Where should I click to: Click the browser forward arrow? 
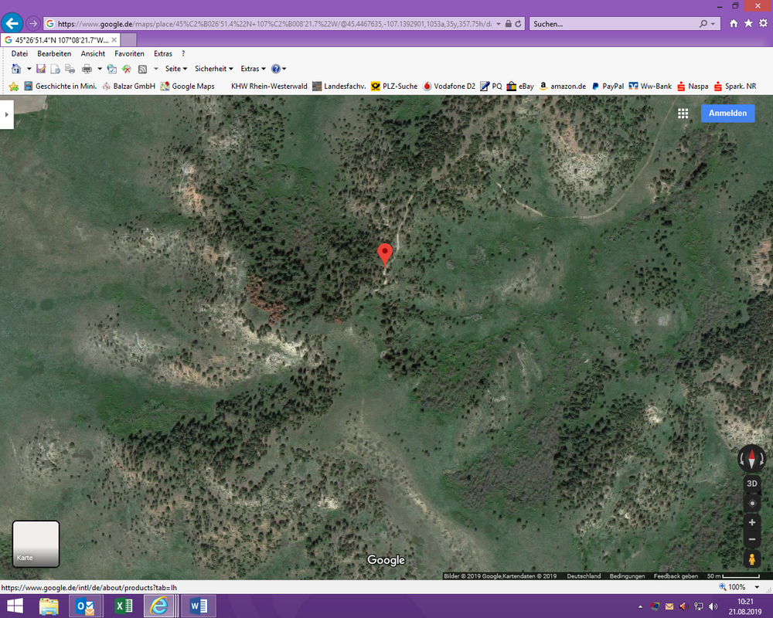click(x=33, y=23)
